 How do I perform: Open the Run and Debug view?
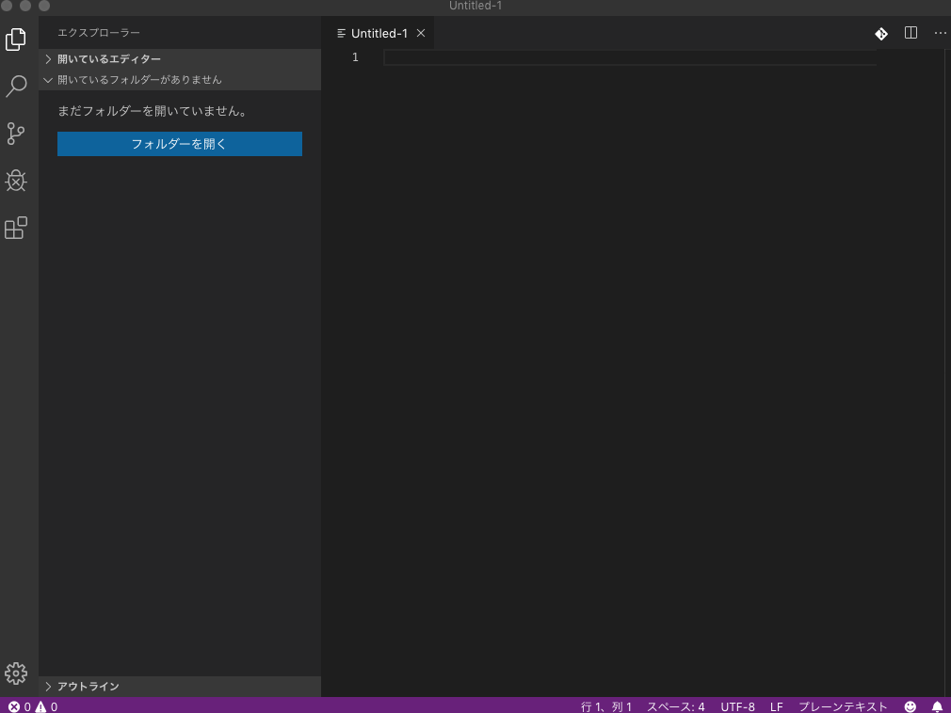[x=16, y=180]
